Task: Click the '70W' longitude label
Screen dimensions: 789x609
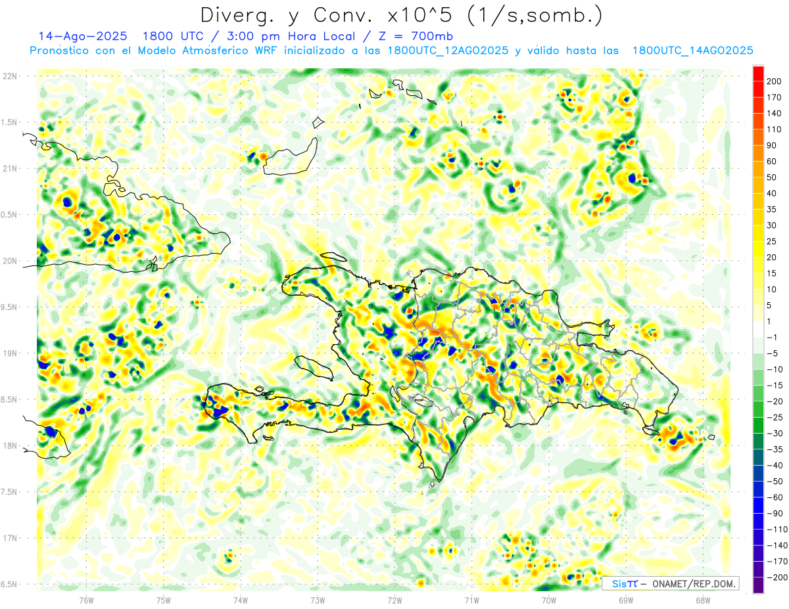Action: coord(548,600)
